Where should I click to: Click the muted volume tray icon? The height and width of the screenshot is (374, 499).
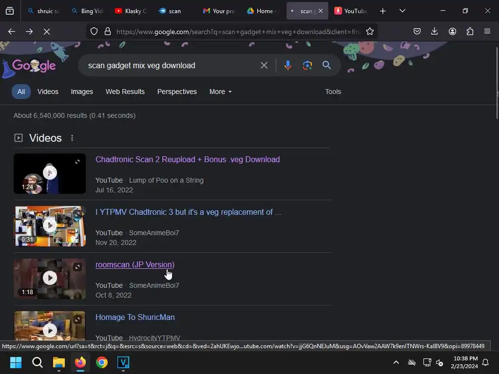pyautogui.click(x=440, y=362)
